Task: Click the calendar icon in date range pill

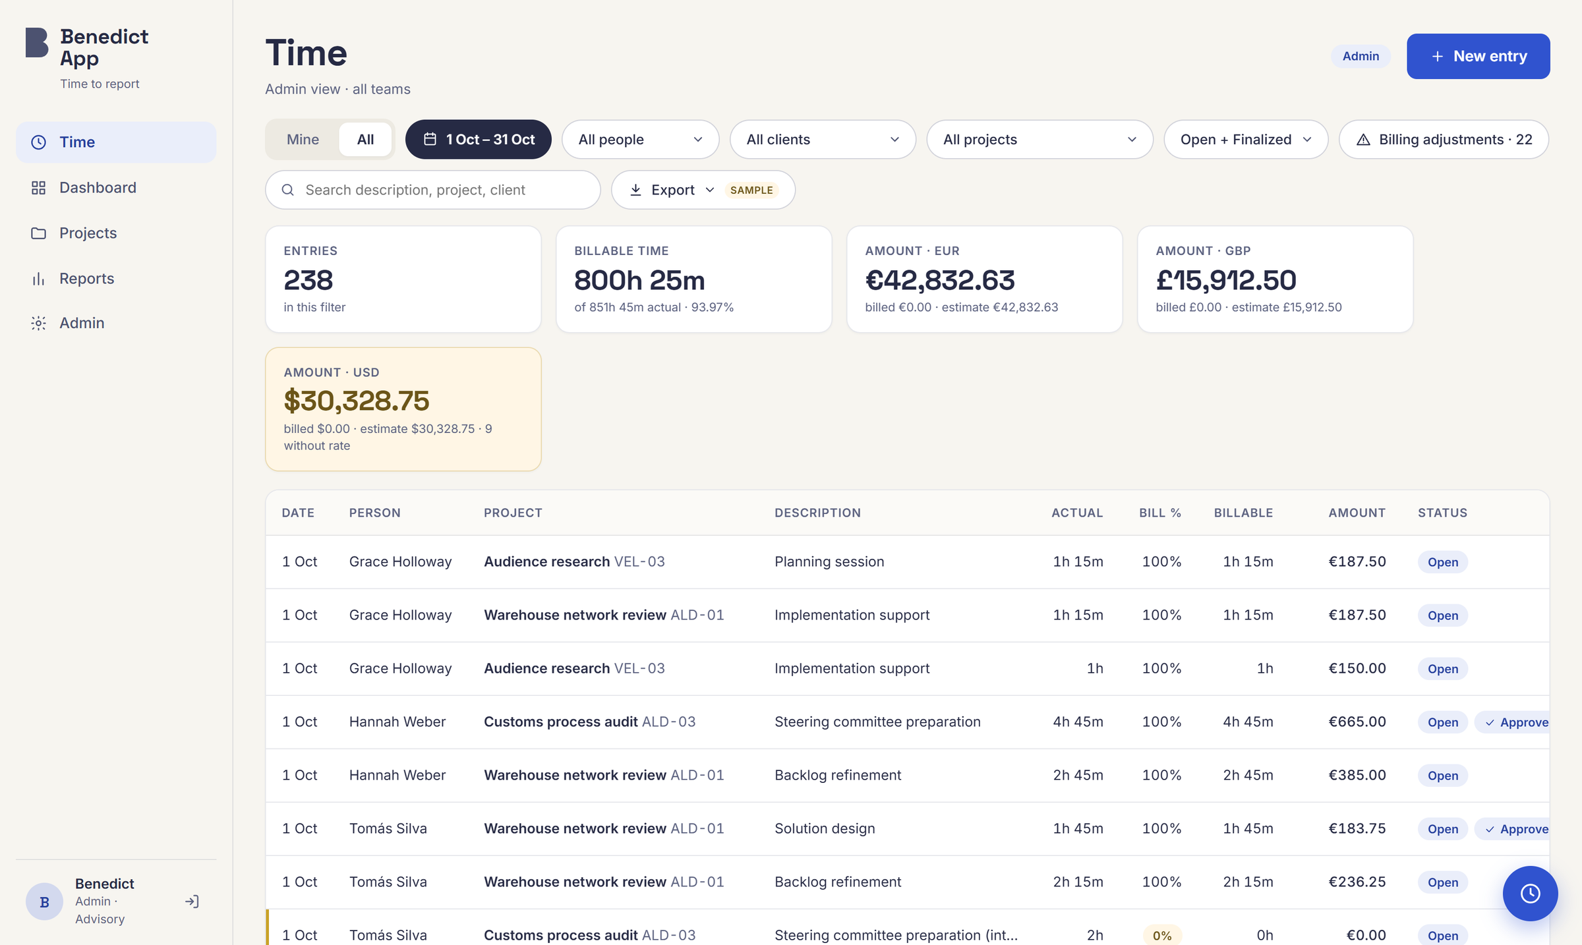Action: [x=430, y=139]
